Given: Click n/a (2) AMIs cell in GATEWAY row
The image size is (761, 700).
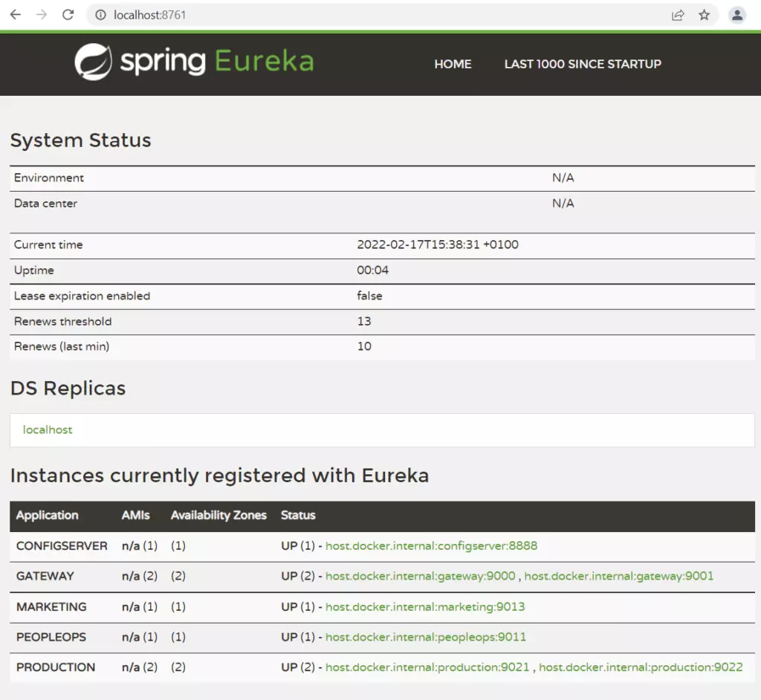Looking at the screenshot, I should pos(139,576).
